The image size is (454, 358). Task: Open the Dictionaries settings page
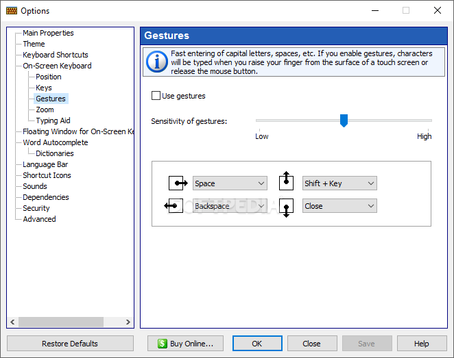(x=55, y=153)
